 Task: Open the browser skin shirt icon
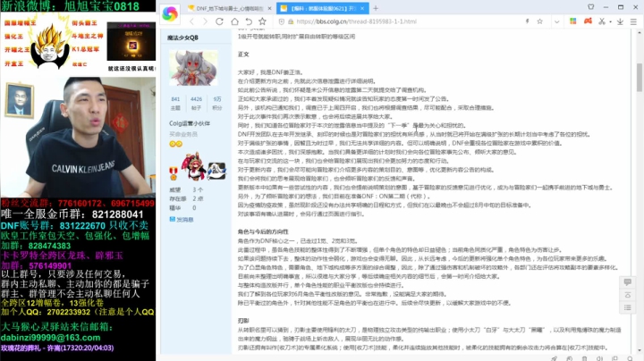[591, 7]
